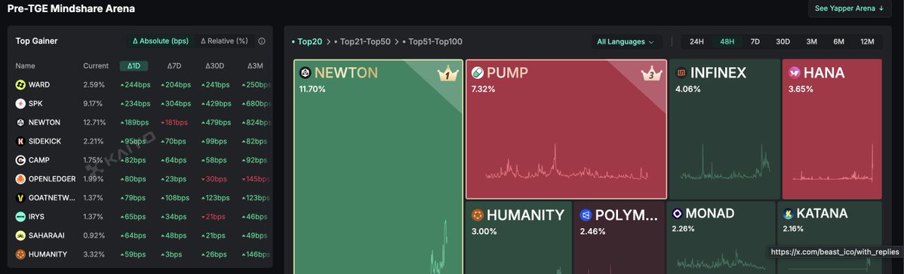Click OPENLEDGER's Δ30D value 30bps
904x274 pixels.
pos(214,179)
